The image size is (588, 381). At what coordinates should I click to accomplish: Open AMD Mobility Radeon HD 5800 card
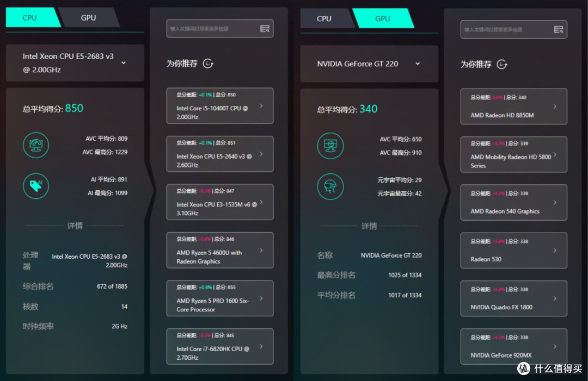click(x=514, y=154)
